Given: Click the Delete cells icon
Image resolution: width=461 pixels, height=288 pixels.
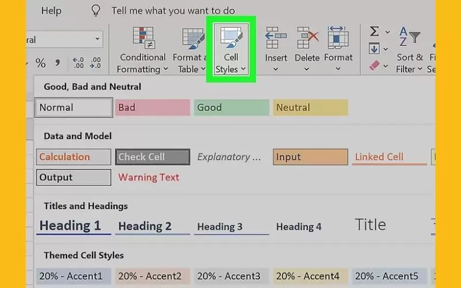Looking at the screenshot, I should pyautogui.click(x=307, y=37).
